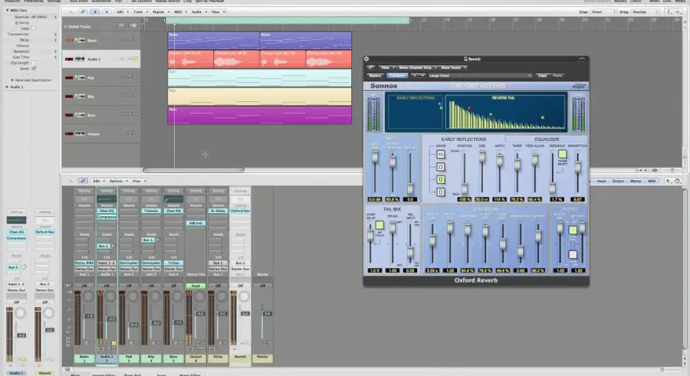The image size is (690, 376).
Task: Select the fourth early reflections shape icon
Action: (x=441, y=192)
